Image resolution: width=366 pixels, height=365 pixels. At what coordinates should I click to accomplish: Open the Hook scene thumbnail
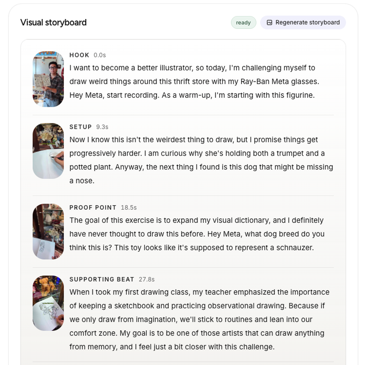click(x=48, y=79)
